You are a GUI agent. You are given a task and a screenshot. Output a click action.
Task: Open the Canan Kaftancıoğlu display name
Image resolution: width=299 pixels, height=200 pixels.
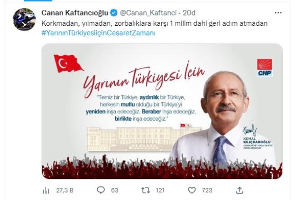(75, 13)
